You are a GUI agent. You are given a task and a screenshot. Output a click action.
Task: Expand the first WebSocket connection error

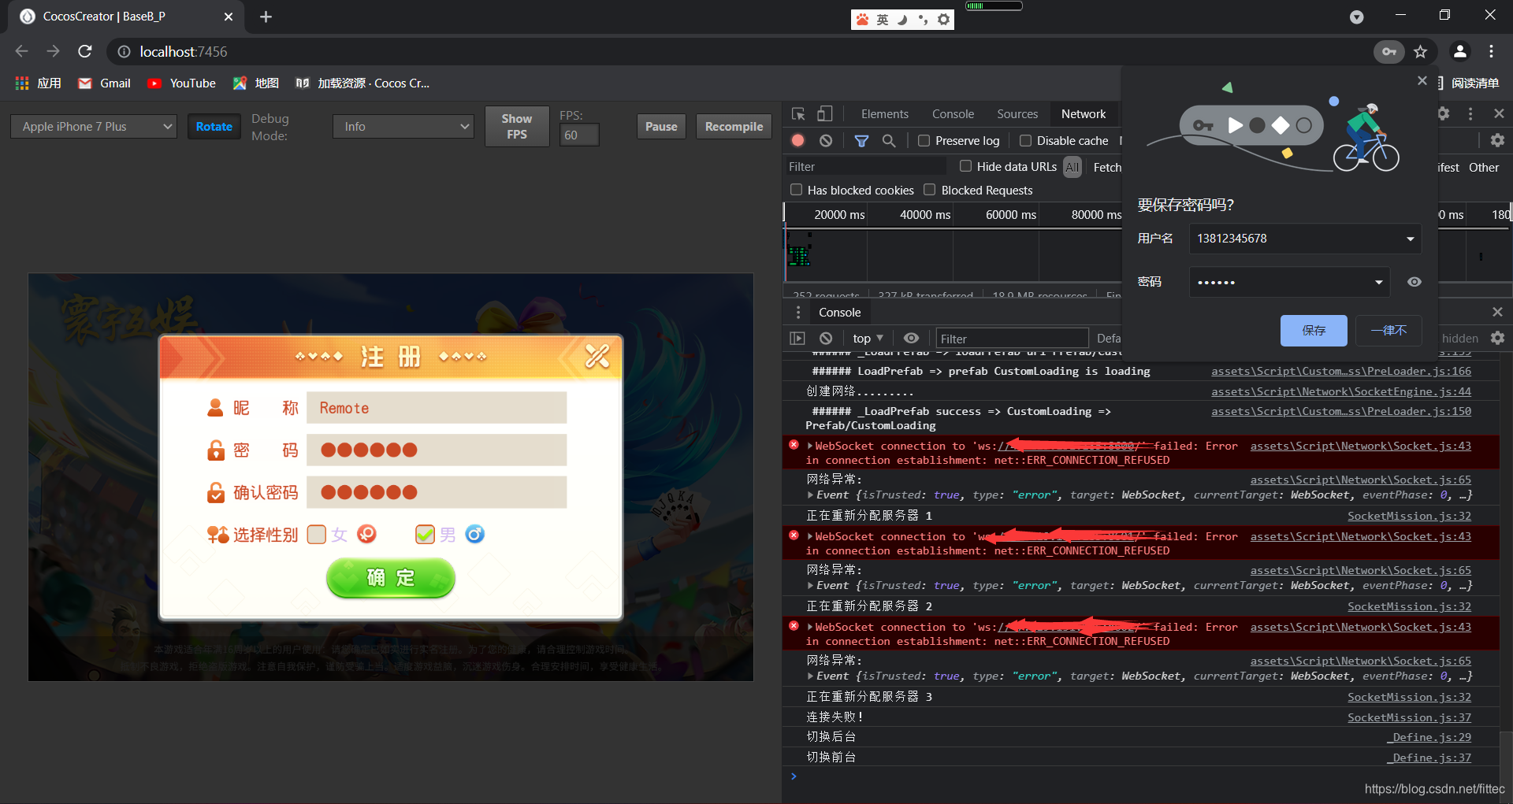tap(810, 446)
